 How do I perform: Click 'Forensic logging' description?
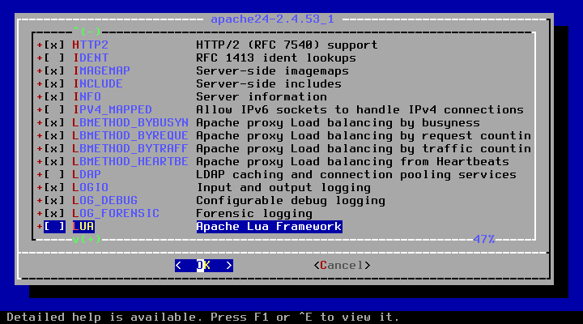point(254,214)
